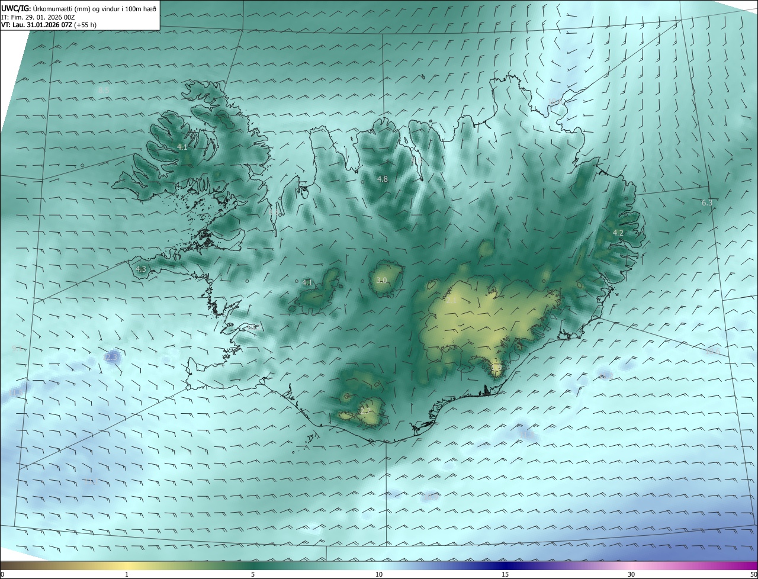Click the 4.3 value on the western peninsula tip
Screen dimensions: 758x579
(x=141, y=269)
